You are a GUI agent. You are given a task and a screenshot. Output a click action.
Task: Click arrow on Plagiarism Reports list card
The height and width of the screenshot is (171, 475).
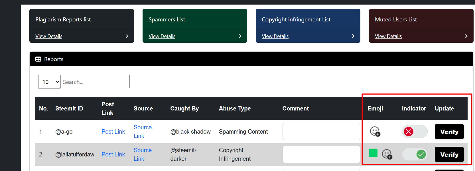click(x=127, y=36)
